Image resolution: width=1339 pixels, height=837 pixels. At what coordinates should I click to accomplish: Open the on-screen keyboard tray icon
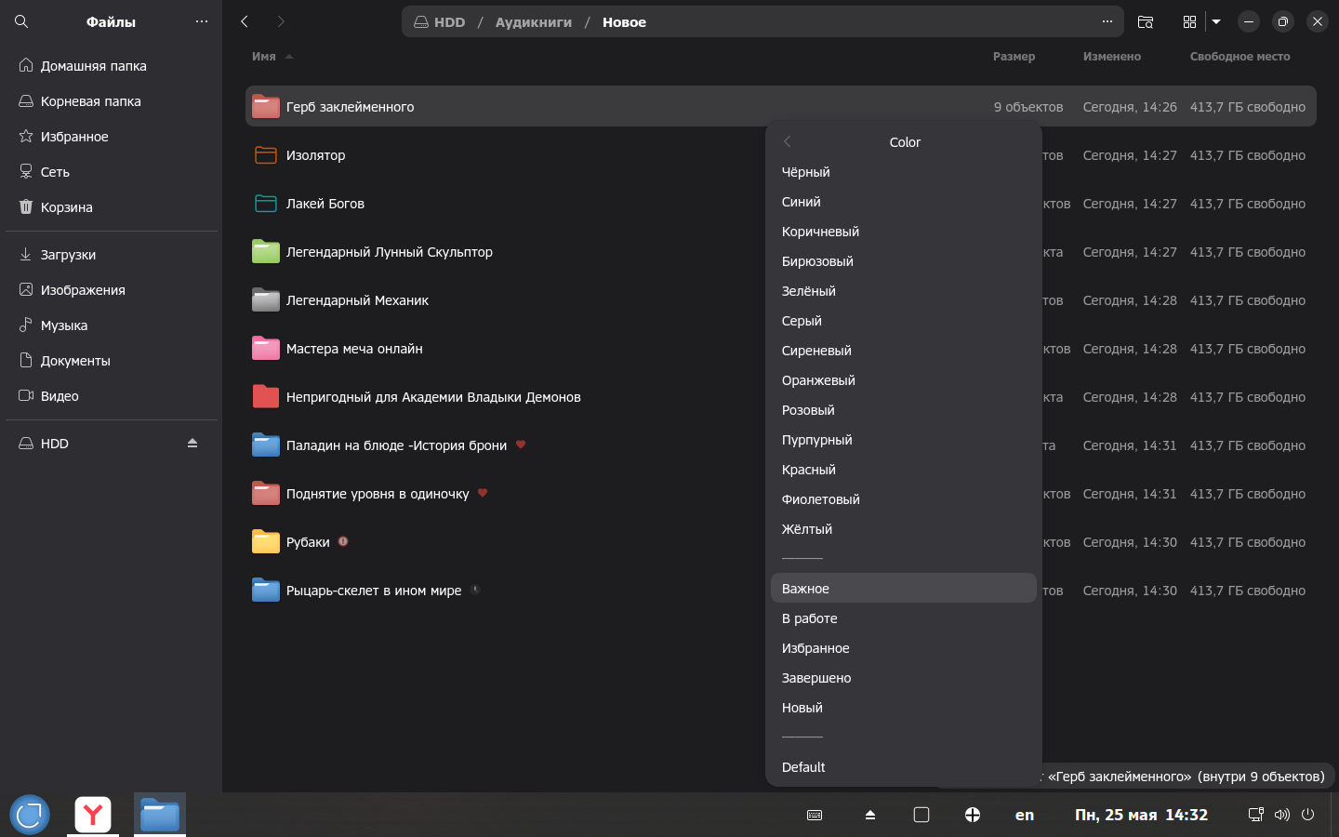point(815,815)
